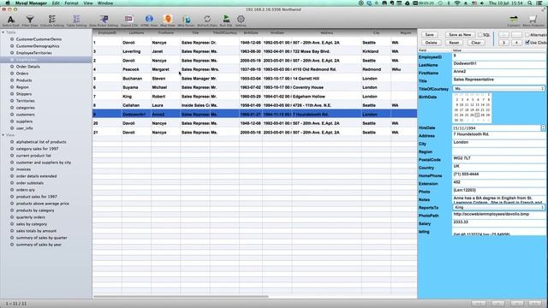Open the TitleOfCourtesy dropdown
Viewport: 548px width, 308px height.
coord(498,89)
